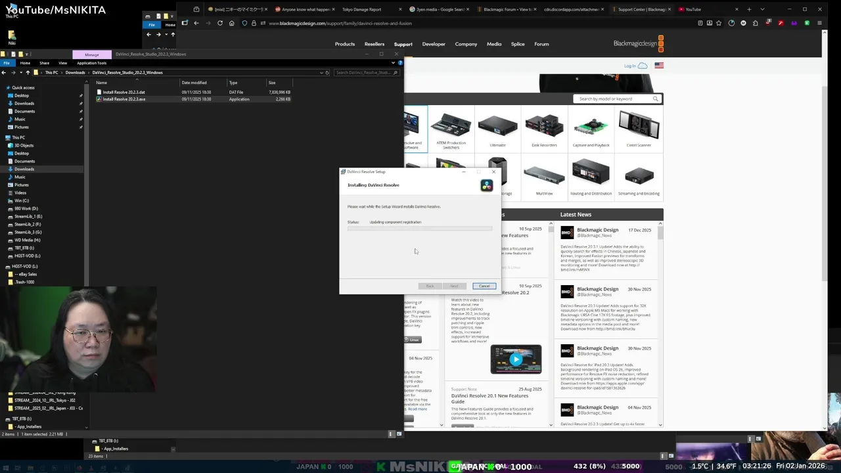This screenshot has height=473, width=841.
Task: Open address bar history dropdown in Explorer
Action: pyautogui.click(x=321, y=72)
